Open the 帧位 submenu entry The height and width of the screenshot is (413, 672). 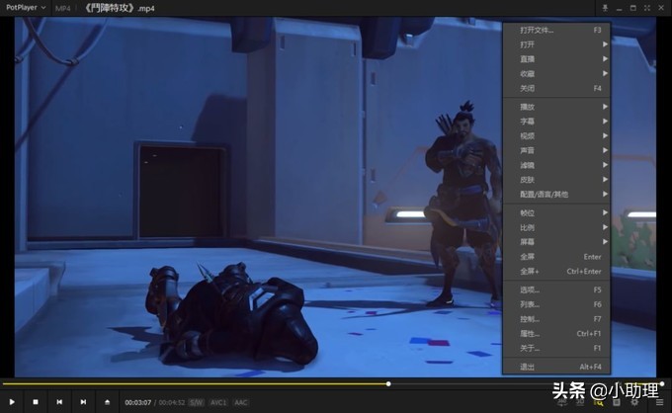tap(556, 213)
